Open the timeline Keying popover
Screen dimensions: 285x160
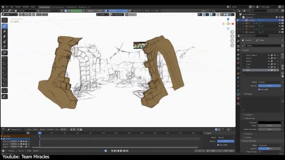pyautogui.click(x=21, y=151)
